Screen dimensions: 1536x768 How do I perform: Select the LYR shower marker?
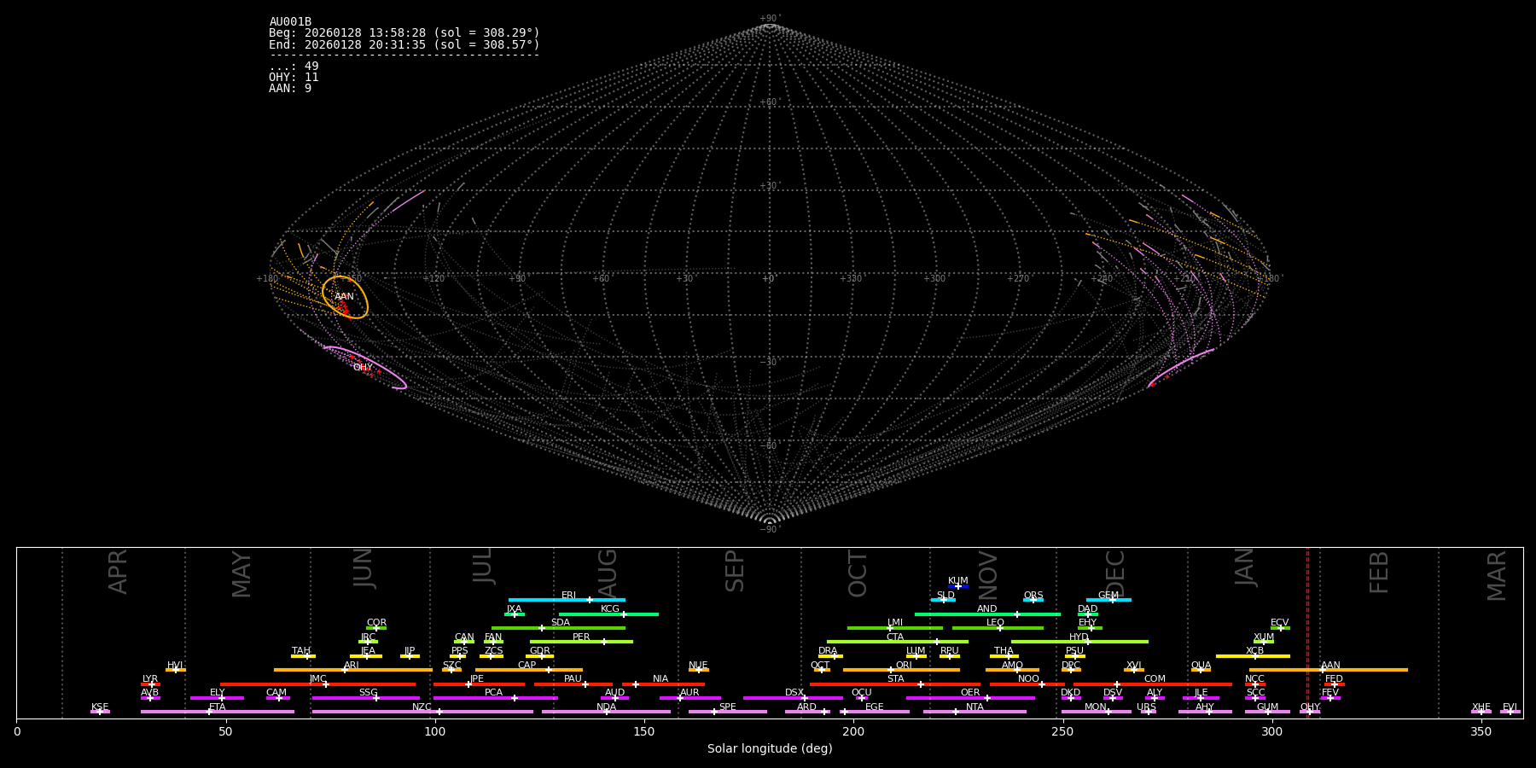(152, 684)
